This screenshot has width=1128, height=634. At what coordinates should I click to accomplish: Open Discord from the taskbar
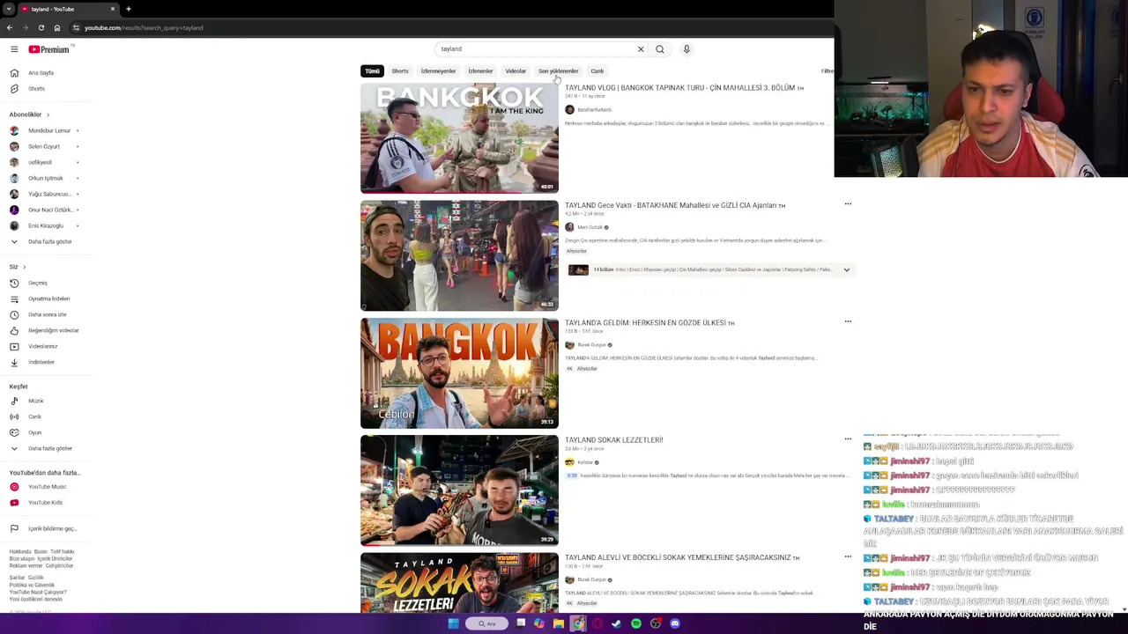point(675,623)
